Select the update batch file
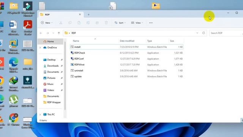This screenshot has height=137, width=243. pos(126,76)
